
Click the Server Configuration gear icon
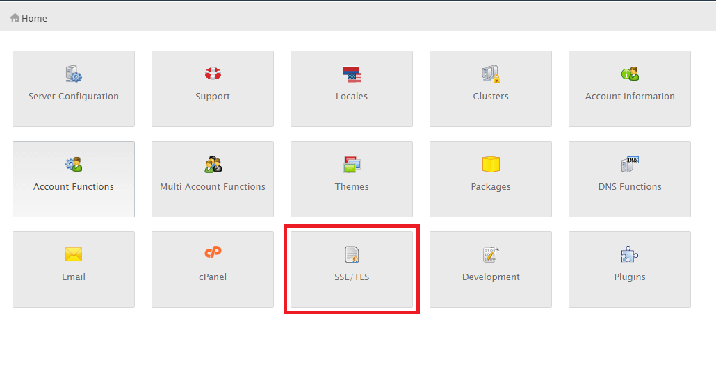click(x=74, y=74)
